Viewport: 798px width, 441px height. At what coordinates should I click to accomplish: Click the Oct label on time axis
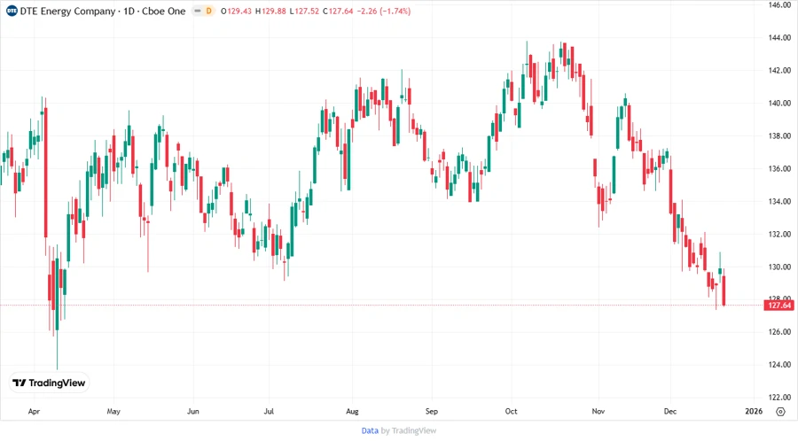(x=511, y=412)
